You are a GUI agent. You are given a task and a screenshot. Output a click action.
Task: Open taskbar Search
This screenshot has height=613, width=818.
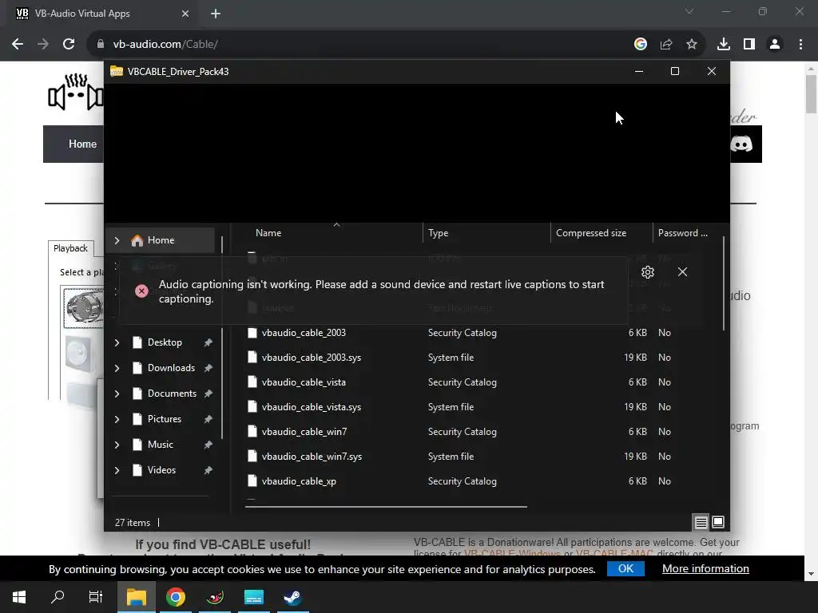pos(58,597)
